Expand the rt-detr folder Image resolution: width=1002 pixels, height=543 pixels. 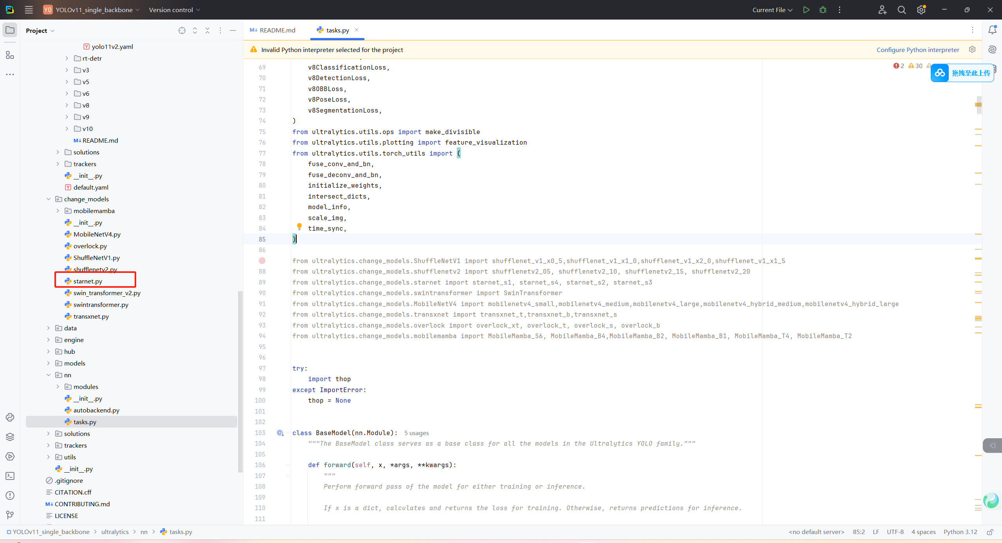tap(67, 58)
